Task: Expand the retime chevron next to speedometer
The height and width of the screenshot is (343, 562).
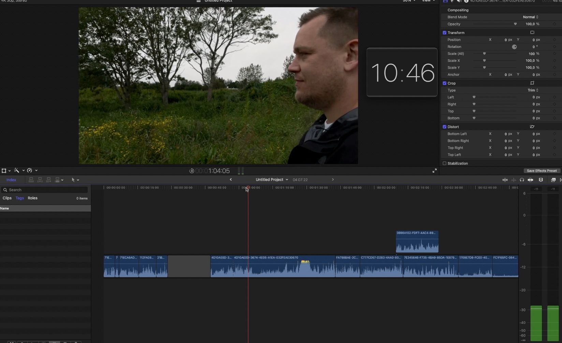Action: (x=36, y=170)
